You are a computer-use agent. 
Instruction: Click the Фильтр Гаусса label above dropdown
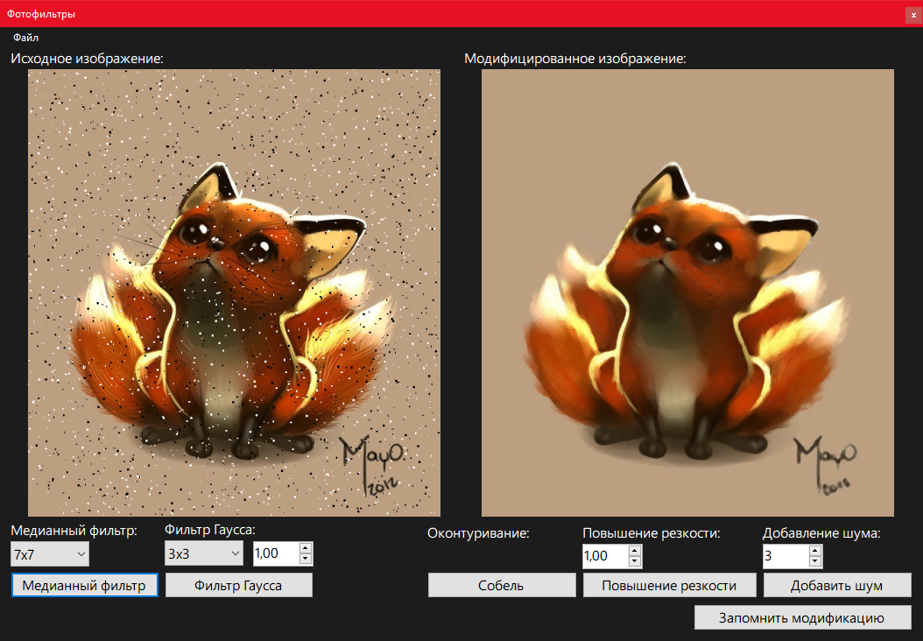[210, 530]
